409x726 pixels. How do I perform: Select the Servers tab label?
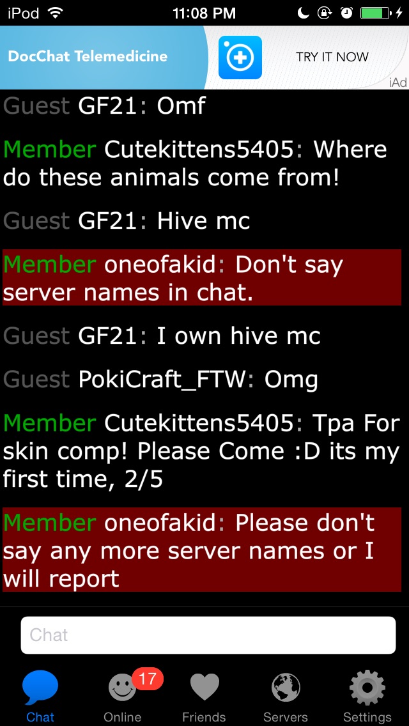[x=286, y=717]
